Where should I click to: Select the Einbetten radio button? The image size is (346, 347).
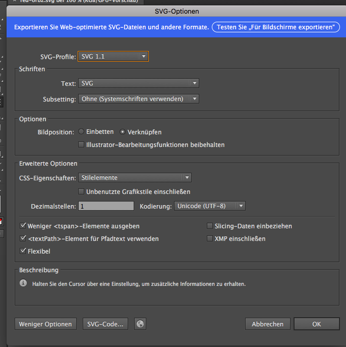[x=81, y=132]
